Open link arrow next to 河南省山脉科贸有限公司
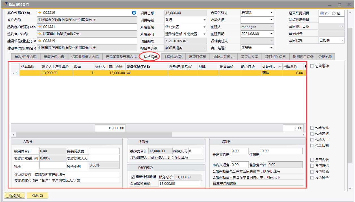Screen dimensions: 355x202 (40, 34)
